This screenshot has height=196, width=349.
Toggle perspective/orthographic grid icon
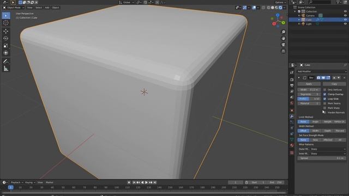pyautogui.click(x=284, y=51)
